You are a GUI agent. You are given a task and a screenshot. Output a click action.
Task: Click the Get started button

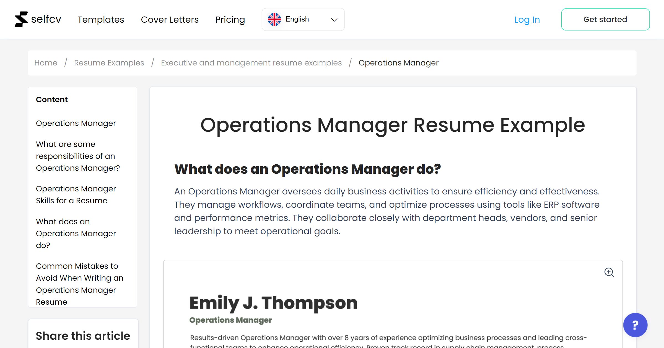coord(605,19)
